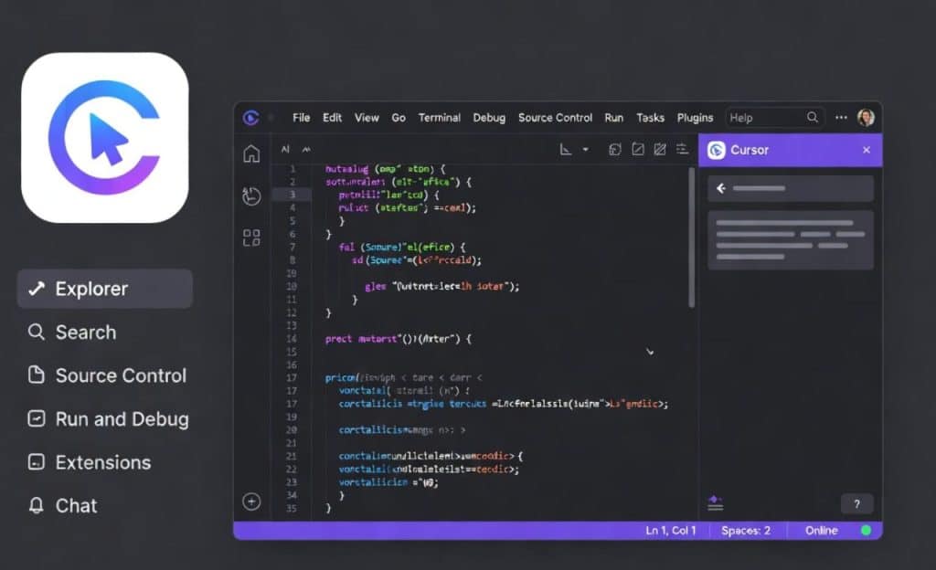The image size is (936, 570).
Task: Open the Run menu
Action: click(613, 118)
